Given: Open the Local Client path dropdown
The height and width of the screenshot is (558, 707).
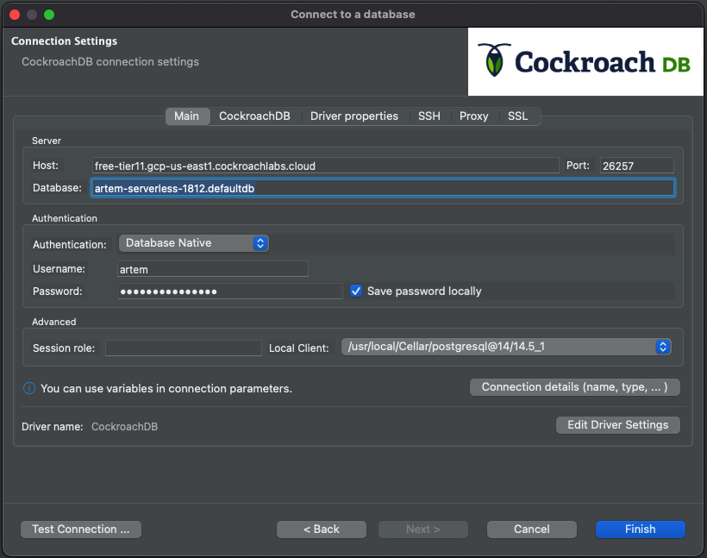Looking at the screenshot, I should coord(506,347).
